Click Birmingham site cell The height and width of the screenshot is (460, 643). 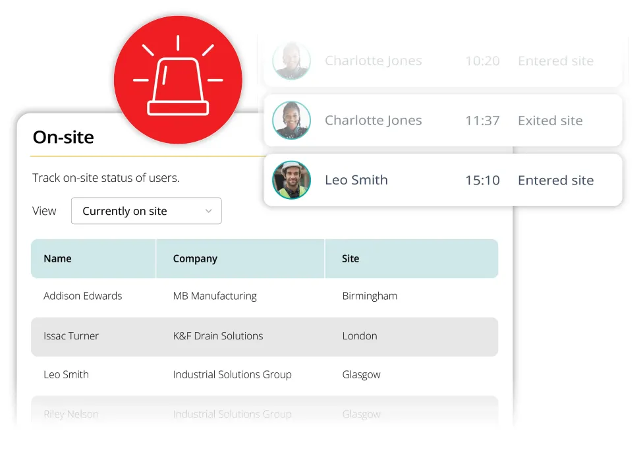point(370,296)
